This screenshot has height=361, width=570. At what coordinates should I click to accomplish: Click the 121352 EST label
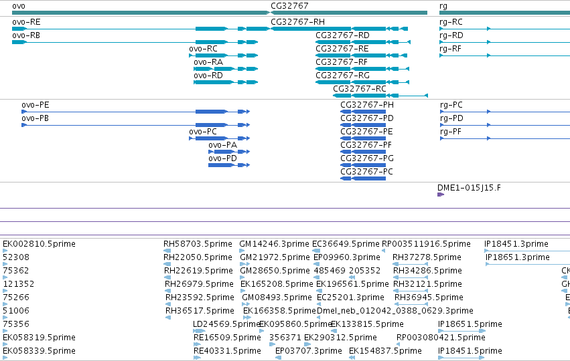click(19, 284)
